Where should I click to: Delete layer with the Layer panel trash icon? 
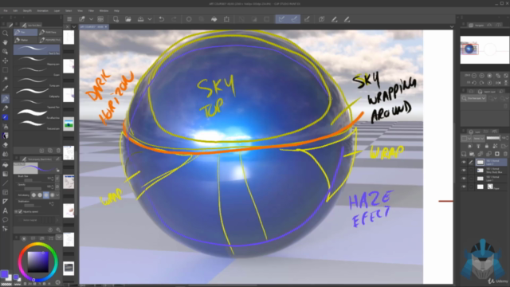(x=505, y=154)
